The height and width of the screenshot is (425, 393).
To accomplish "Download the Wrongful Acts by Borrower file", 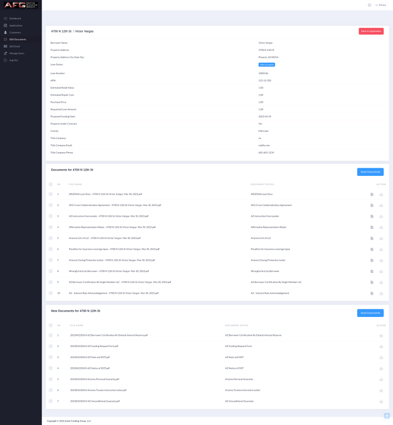I will (381, 271).
